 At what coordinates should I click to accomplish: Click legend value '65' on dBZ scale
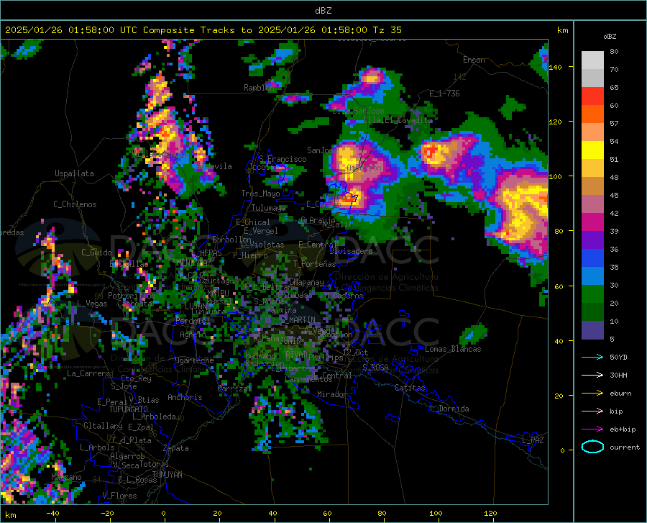coord(614,88)
